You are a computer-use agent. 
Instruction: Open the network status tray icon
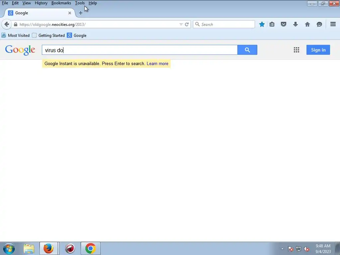(298, 249)
